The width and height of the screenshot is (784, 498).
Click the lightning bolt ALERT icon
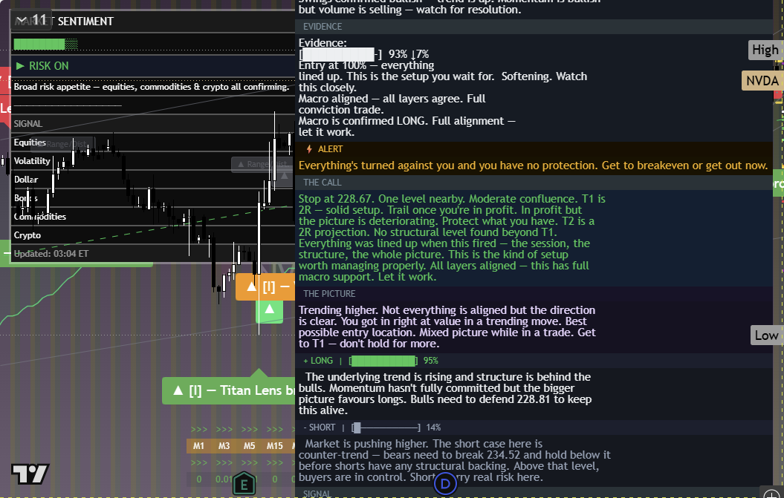click(309, 149)
